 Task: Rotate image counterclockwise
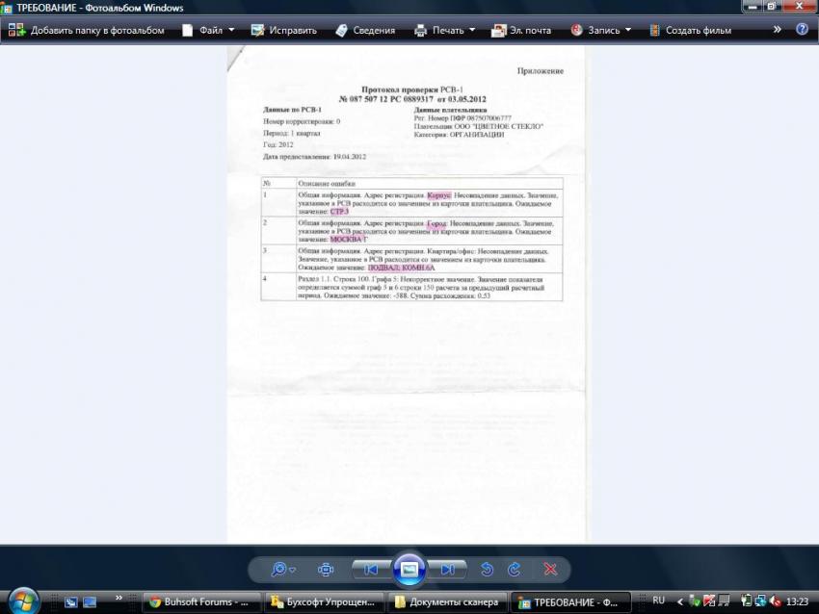488,569
